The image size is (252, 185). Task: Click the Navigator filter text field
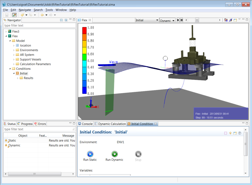click(x=38, y=26)
